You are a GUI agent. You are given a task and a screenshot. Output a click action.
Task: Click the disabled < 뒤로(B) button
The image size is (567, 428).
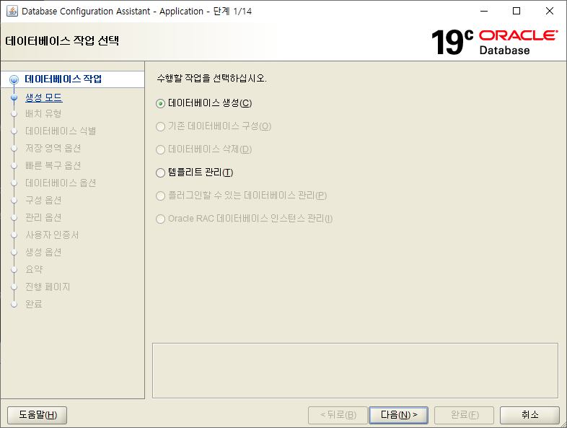click(338, 415)
